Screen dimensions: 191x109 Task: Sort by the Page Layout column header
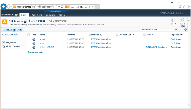177,35
